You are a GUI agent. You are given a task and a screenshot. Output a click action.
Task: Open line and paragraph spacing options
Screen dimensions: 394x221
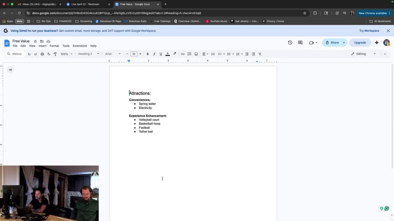pos(213,54)
